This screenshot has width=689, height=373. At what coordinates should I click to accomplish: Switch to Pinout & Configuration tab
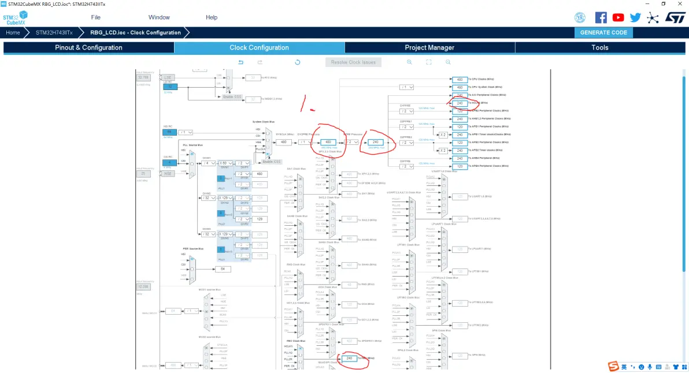point(89,47)
